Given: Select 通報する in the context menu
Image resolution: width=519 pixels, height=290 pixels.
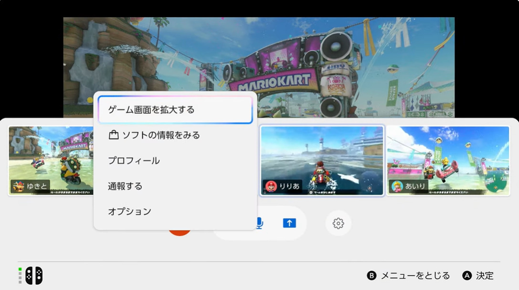Looking at the screenshot, I should (x=125, y=186).
